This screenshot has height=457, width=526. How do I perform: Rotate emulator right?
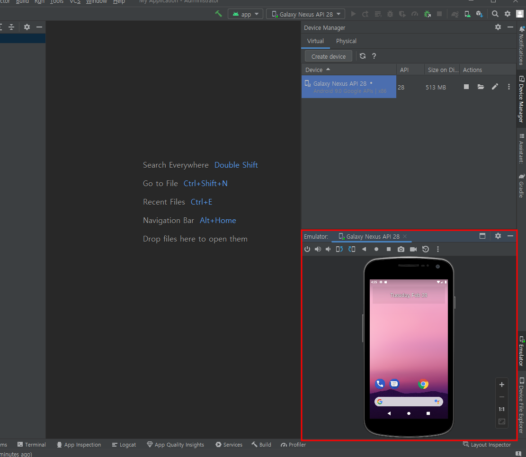click(352, 249)
